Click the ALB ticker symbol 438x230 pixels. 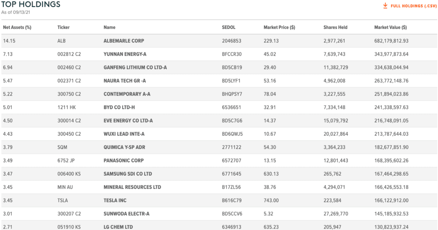[x=60, y=41]
